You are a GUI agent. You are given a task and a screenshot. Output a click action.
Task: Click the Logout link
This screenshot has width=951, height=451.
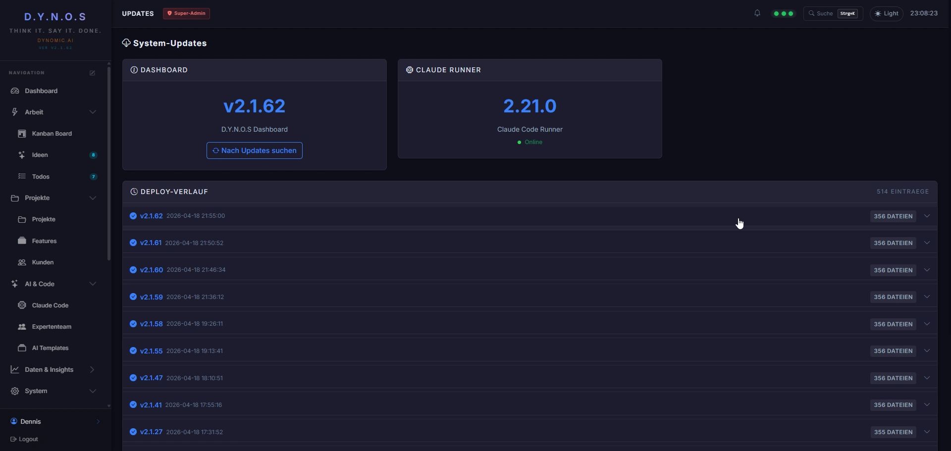pyautogui.click(x=24, y=439)
